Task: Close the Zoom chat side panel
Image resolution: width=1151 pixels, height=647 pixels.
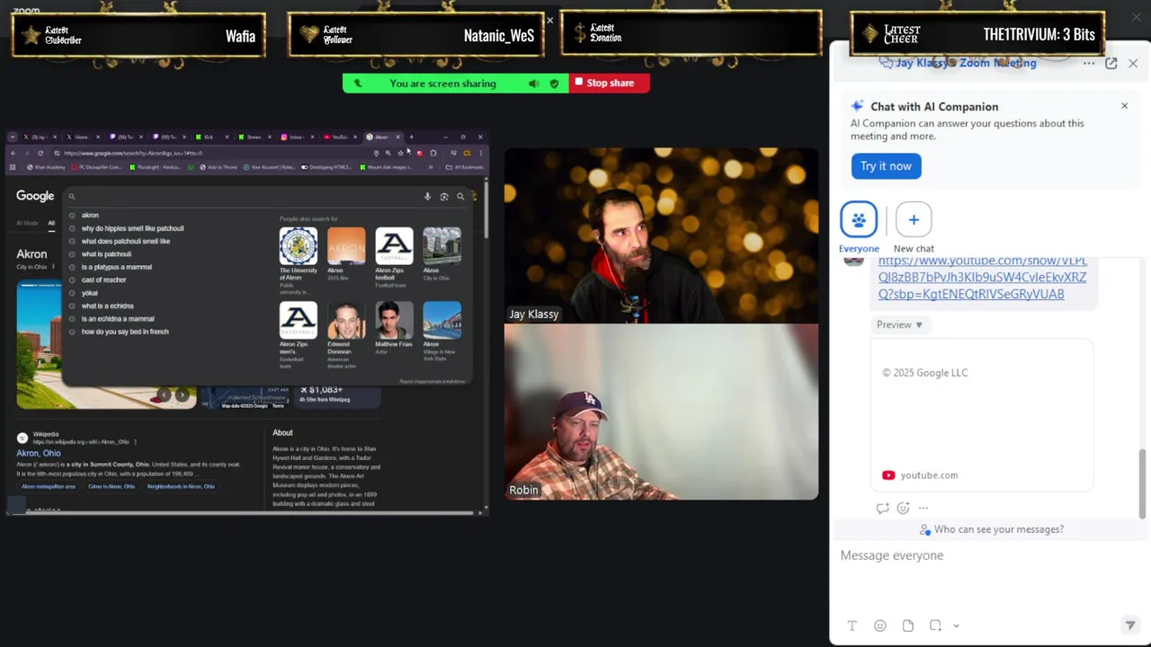Action: tap(1133, 63)
